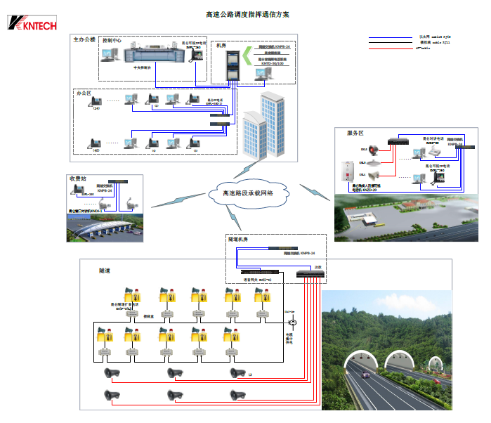The image size is (491, 423).
Task: Select the 收费站 section label
Action: [78, 178]
